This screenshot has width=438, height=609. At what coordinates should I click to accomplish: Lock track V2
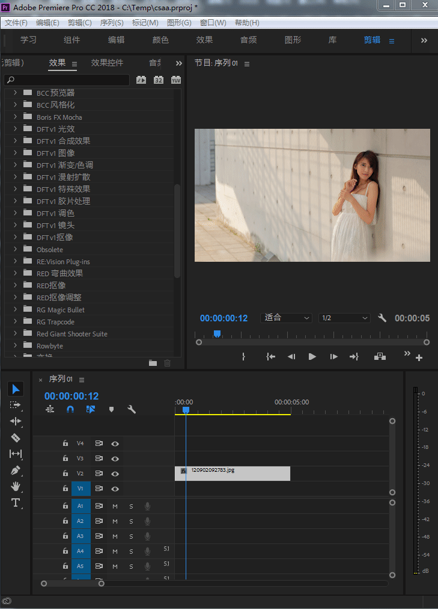pyautogui.click(x=65, y=474)
